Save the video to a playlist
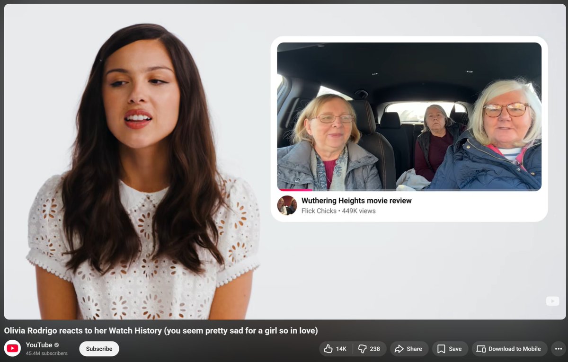Screen dimensions: 568x362 450,349
